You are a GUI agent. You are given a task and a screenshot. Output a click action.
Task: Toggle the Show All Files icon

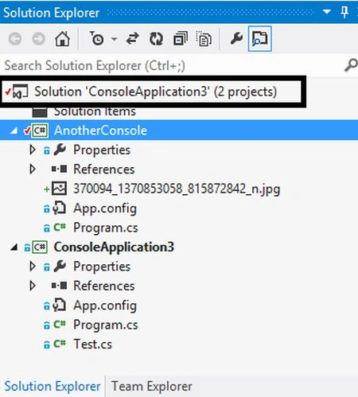coord(204,39)
